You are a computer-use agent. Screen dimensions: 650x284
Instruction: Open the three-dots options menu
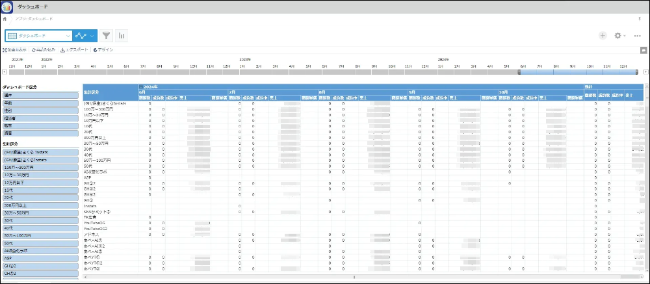[638, 36]
